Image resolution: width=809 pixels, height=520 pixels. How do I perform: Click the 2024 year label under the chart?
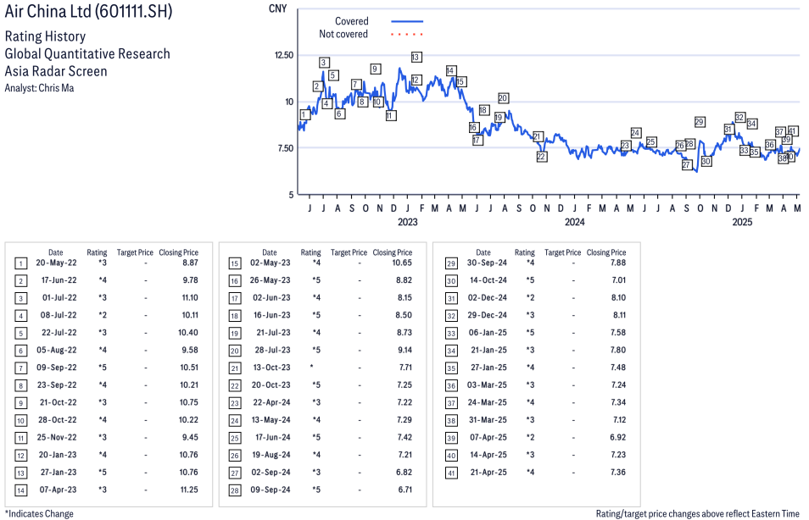[575, 222]
